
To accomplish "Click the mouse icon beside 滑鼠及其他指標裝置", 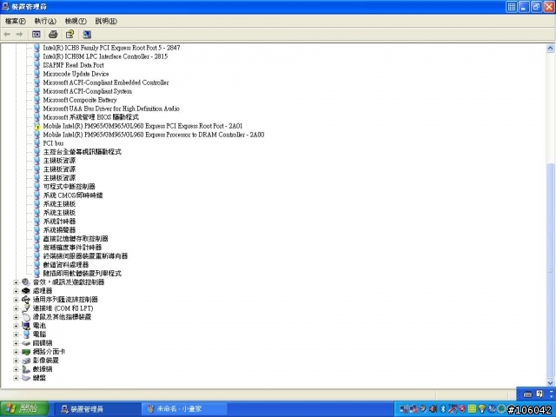I will tap(26, 316).
